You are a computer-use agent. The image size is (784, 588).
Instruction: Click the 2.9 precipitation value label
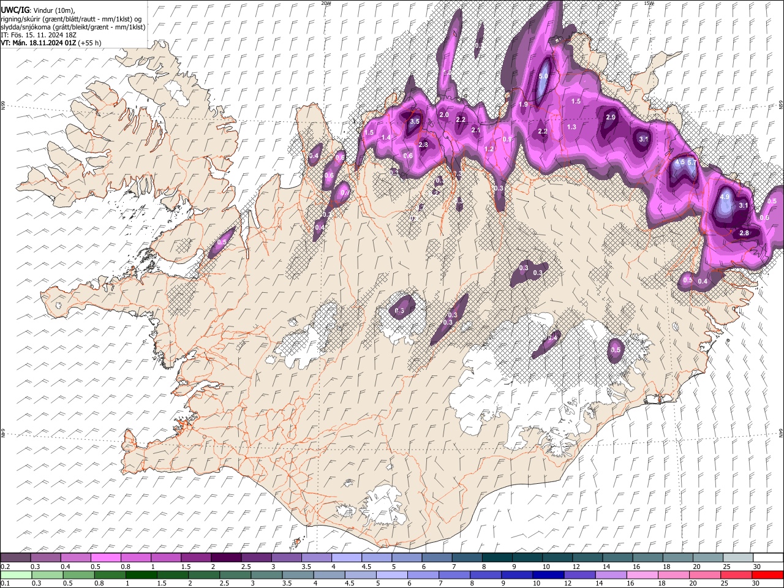(611, 117)
